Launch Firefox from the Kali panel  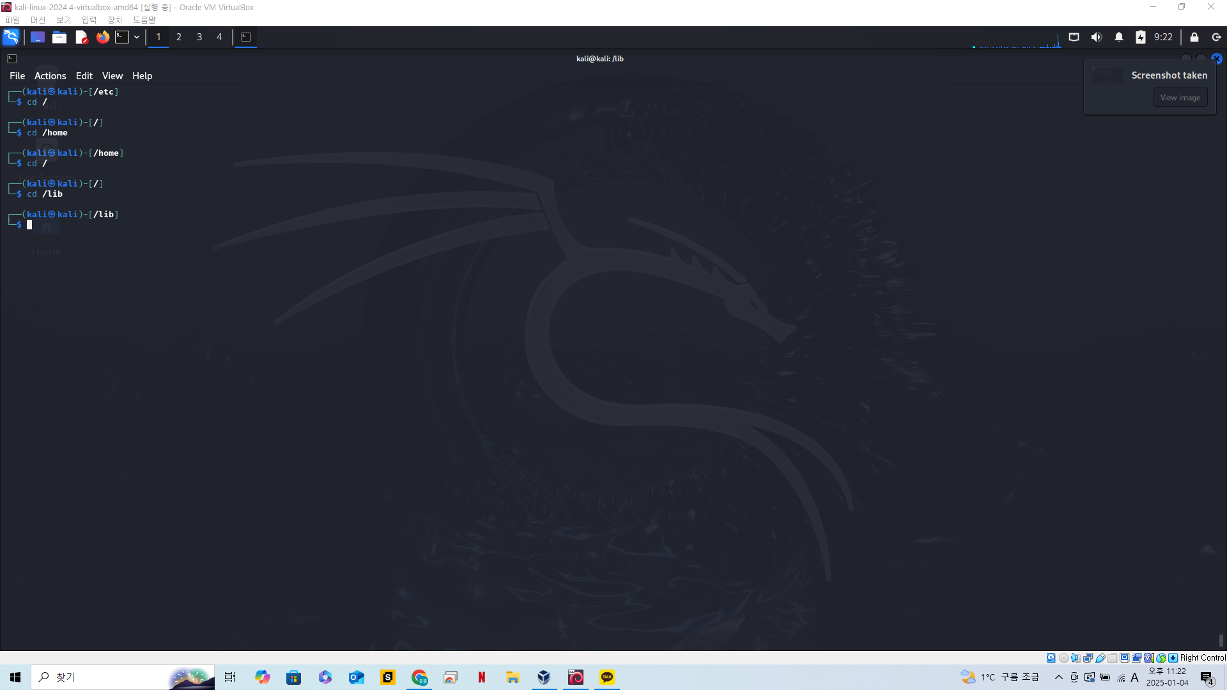click(102, 37)
